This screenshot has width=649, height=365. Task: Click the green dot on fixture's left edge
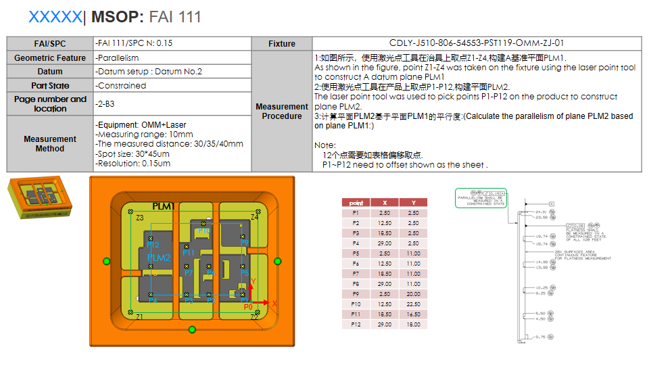click(x=106, y=261)
